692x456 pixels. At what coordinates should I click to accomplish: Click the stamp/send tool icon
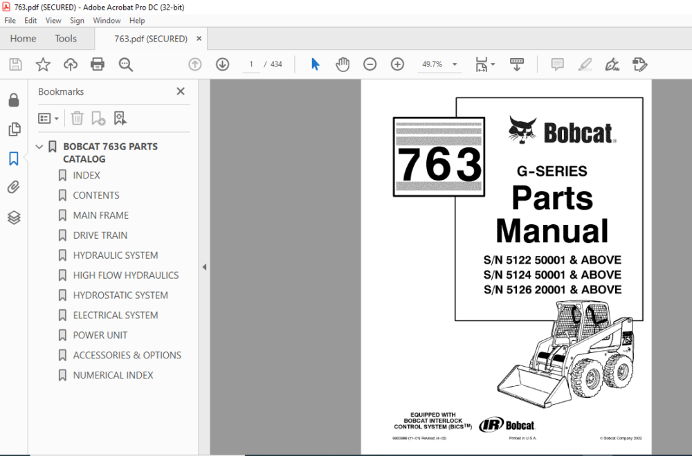(x=639, y=64)
